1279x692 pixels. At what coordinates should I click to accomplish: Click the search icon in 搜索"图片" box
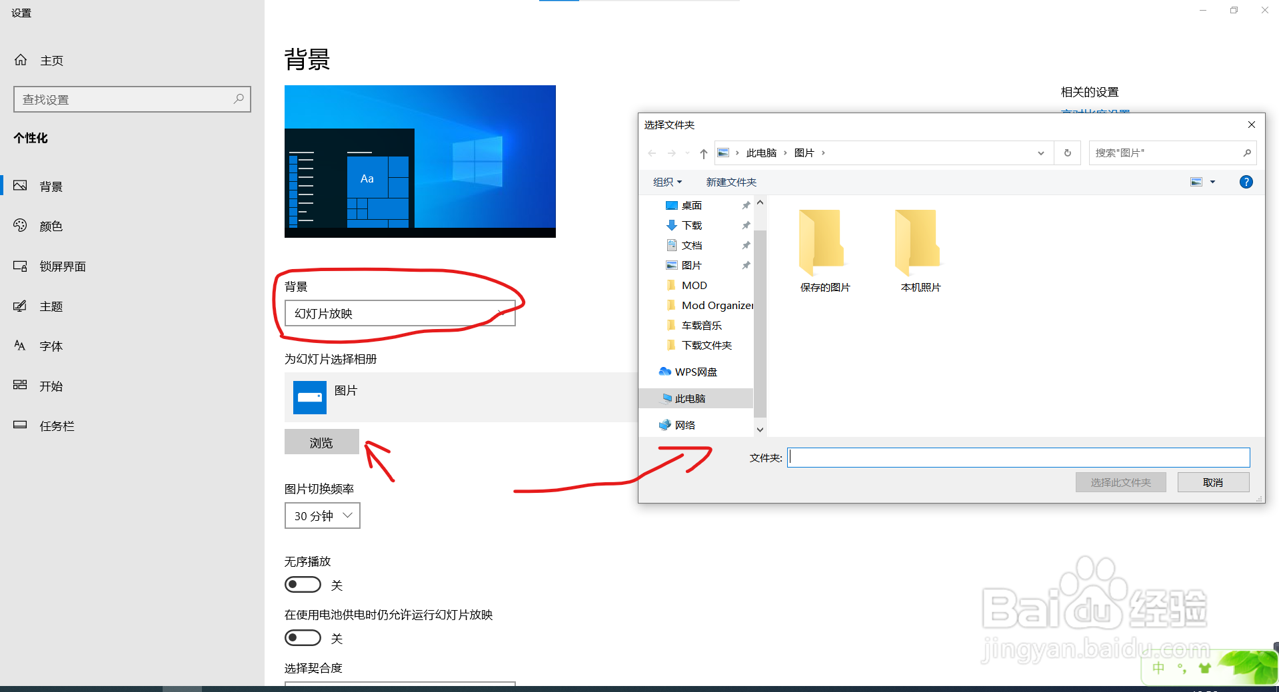[x=1247, y=153]
